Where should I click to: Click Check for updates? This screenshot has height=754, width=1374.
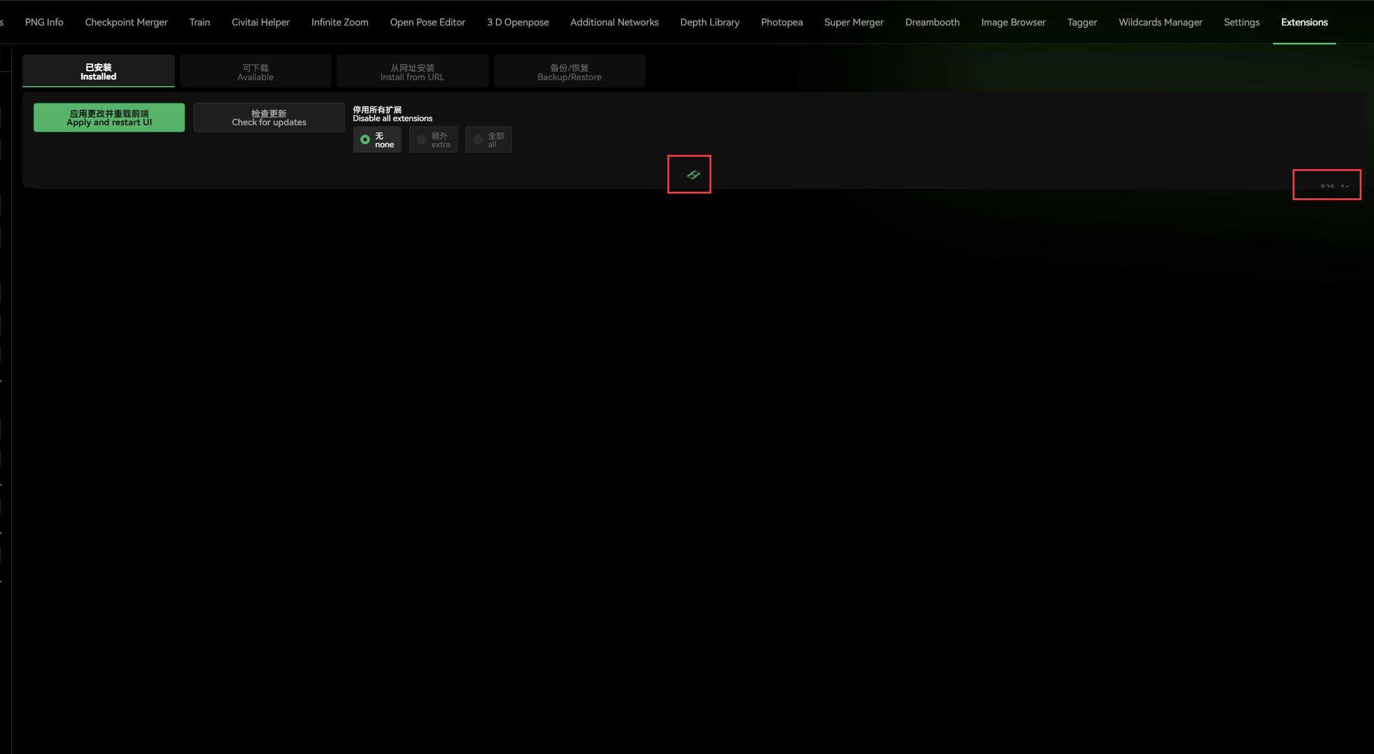(268, 117)
